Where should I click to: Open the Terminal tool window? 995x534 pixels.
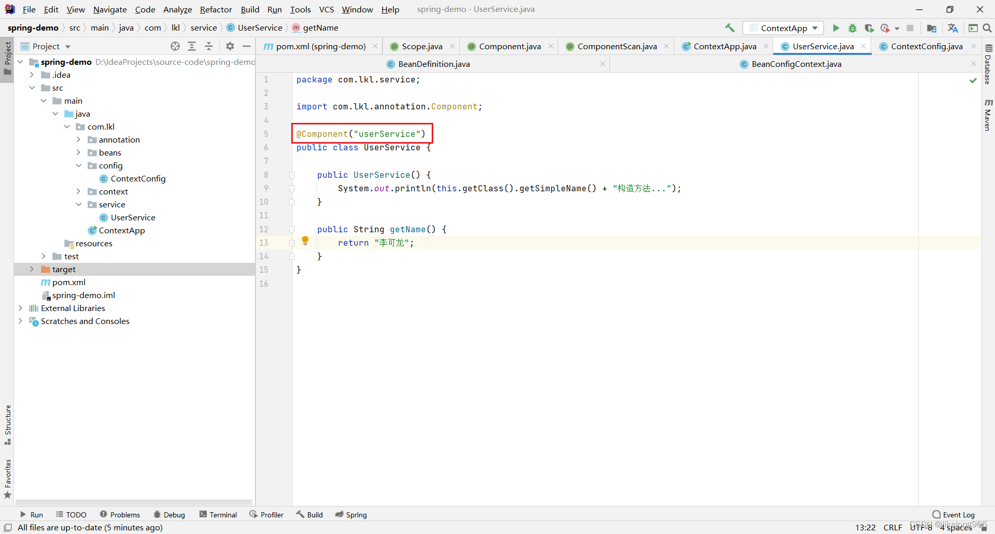point(218,515)
